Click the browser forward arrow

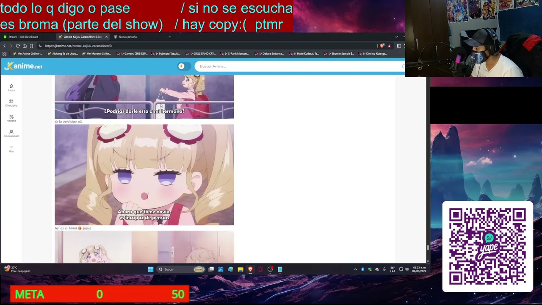11,46
